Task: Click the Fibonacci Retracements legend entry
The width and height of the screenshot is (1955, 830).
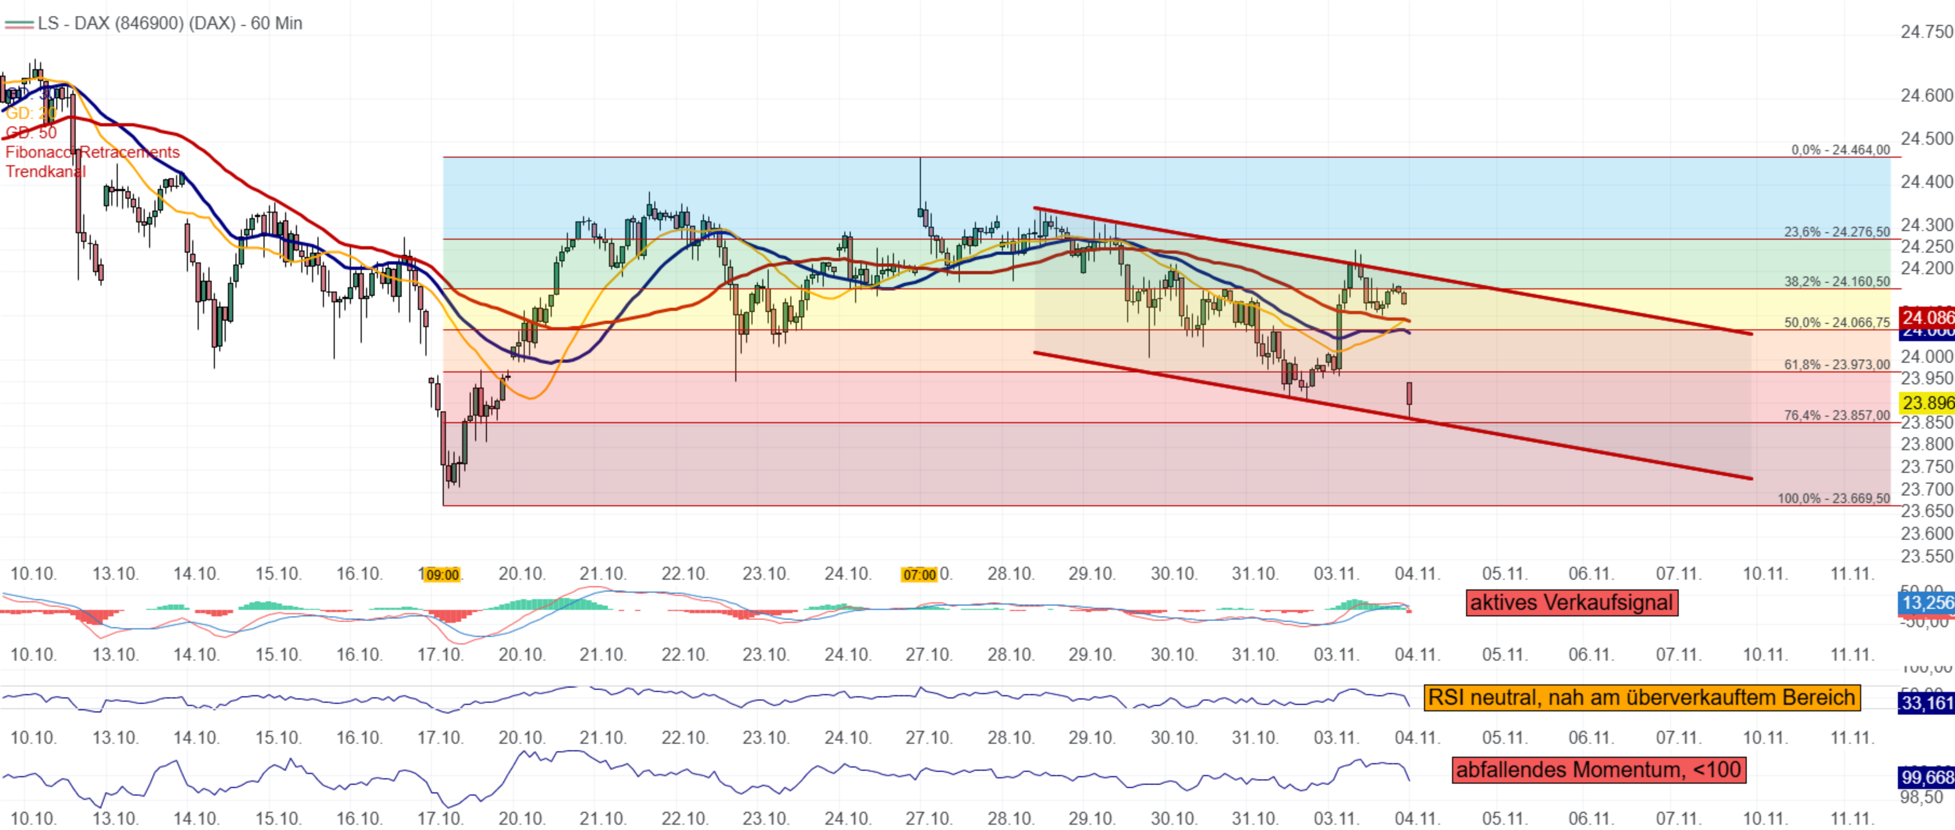Action: (93, 153)
